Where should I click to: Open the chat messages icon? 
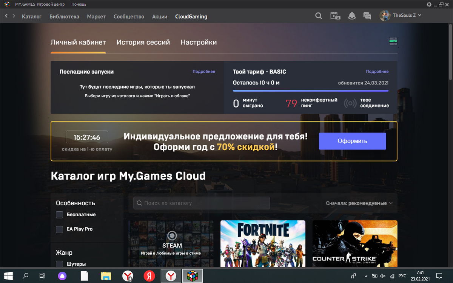point(367,16)
